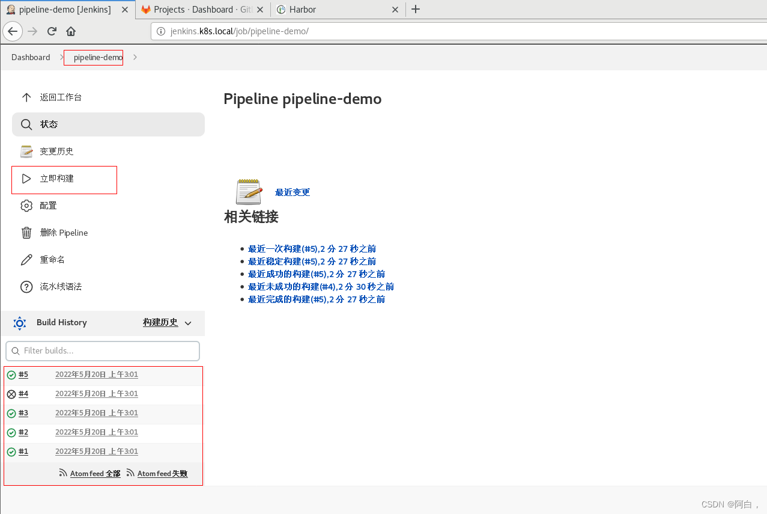Click the success status icon of build #3
The height and width of the screenshot is (514, 767).
[11, 414]
